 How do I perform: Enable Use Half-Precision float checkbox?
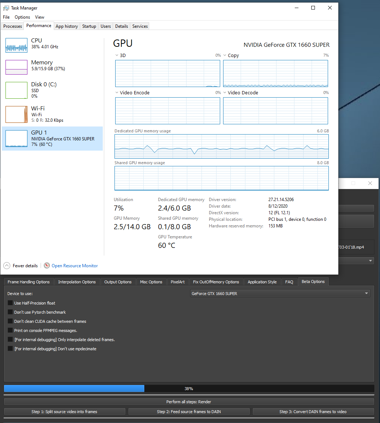(x=10, y=303)
